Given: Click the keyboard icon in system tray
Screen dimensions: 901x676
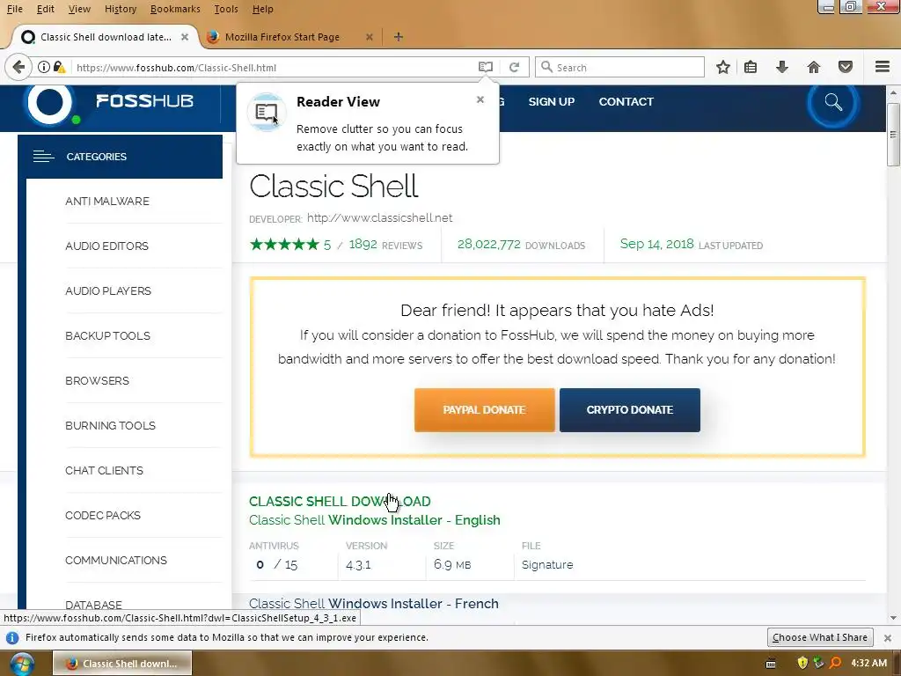Looking at the screenshot, I should tap(771, 664).
